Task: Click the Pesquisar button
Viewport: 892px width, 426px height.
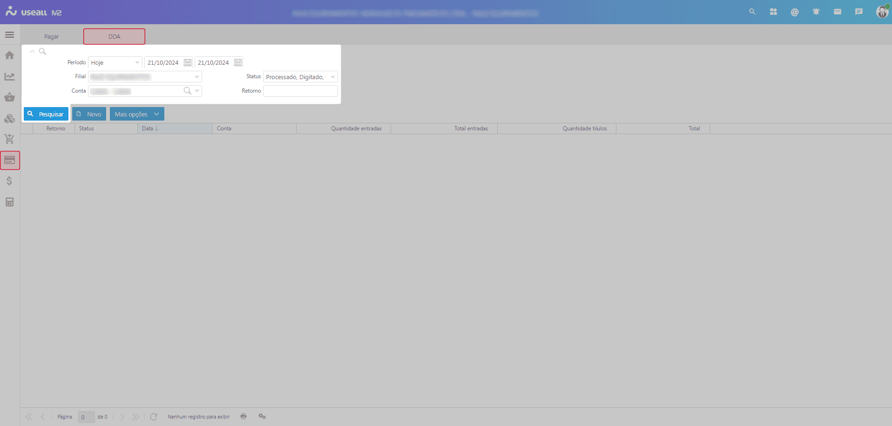Action: pos(46,114)
